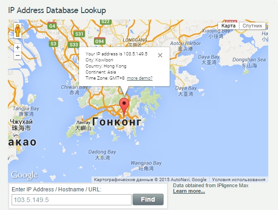Screen dimensions: 278x210
Task: Click the Чжухай city label
Action: (21, 122)
